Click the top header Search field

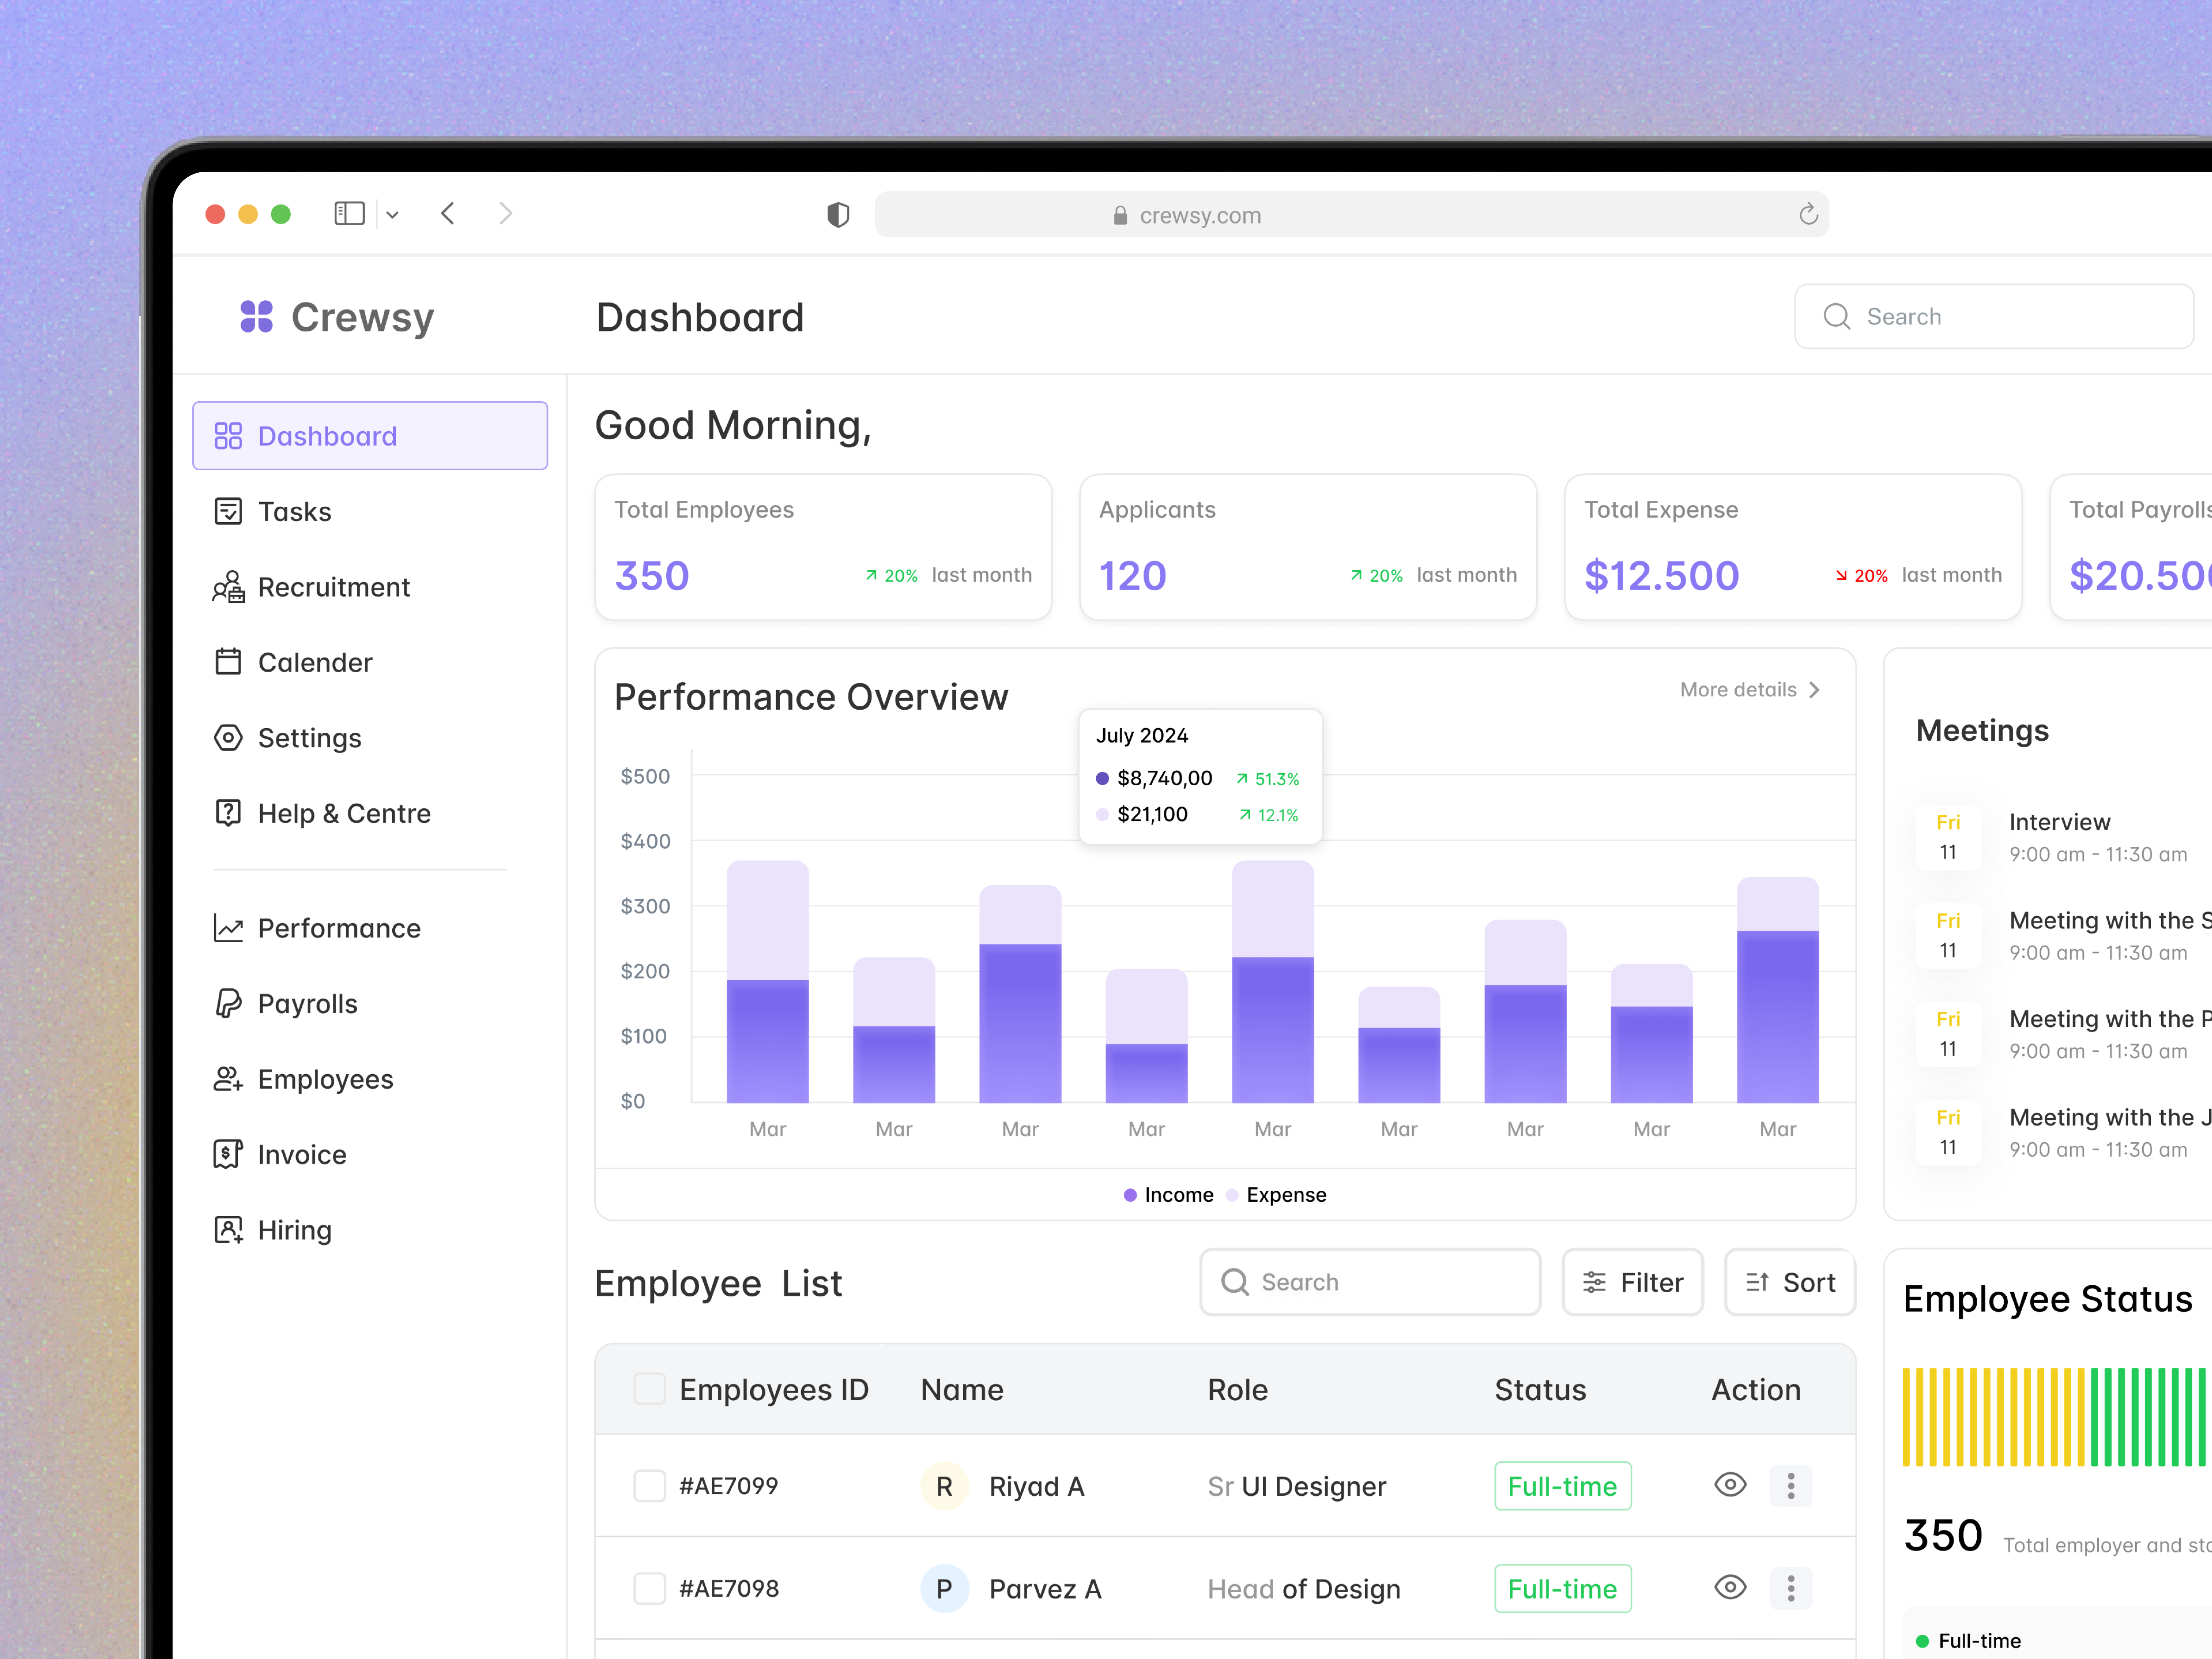(1994, 317)
